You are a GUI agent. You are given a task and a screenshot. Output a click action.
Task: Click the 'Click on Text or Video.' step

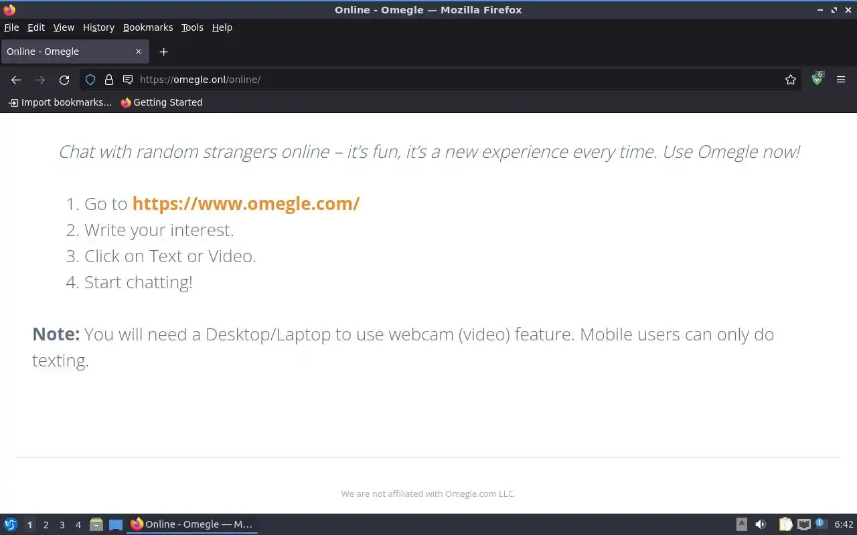pos(170,256)
